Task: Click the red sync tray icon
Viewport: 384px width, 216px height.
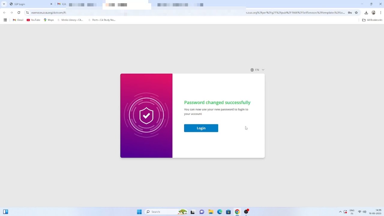Action: (345, 212)
